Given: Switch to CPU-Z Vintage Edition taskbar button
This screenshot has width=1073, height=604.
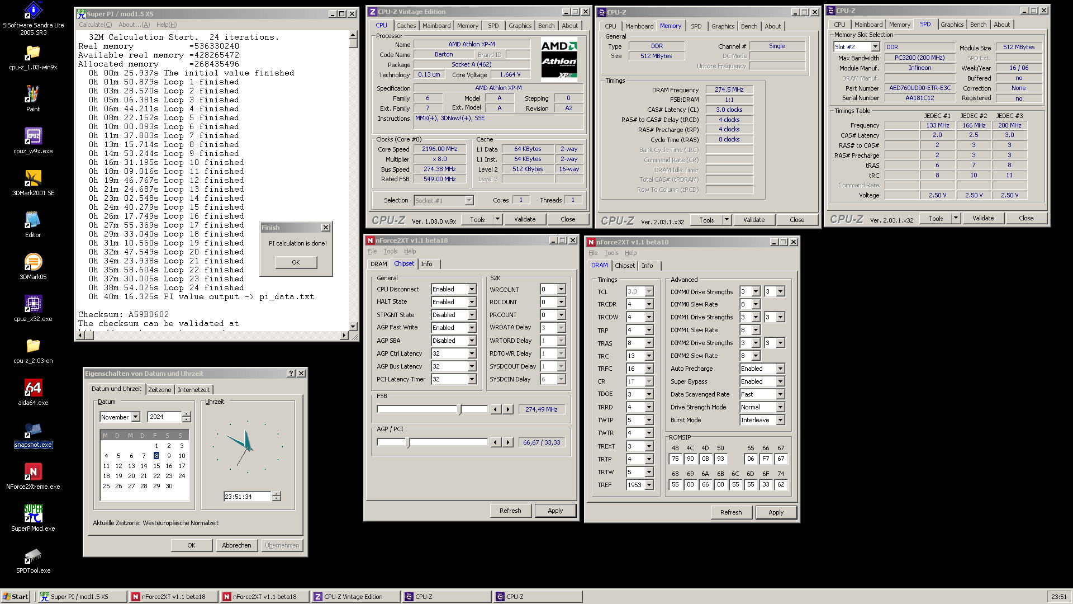Looking at the screenshot, I should coord(355,597).
